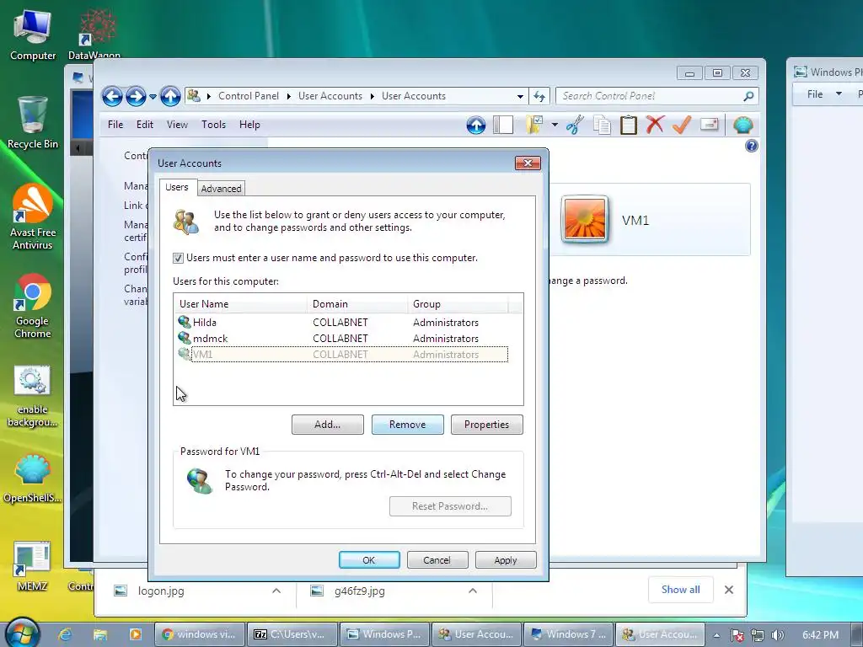Screen dimensions: 863x647
Task: Open Internet Explorer from the taskbar
Action: 65,635
